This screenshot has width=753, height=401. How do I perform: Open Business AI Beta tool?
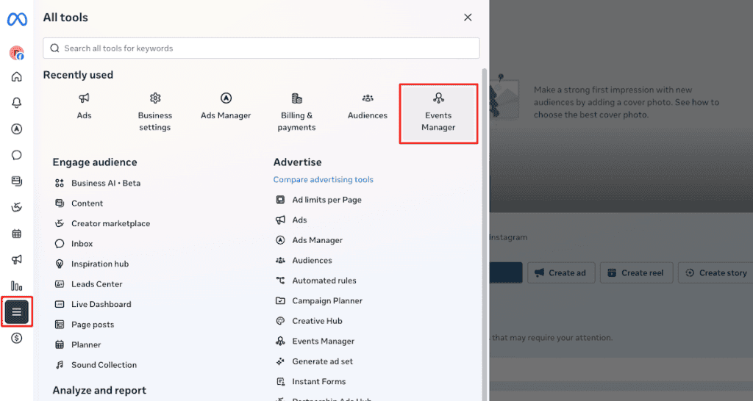pyautogui.click(x=98, y=183)
